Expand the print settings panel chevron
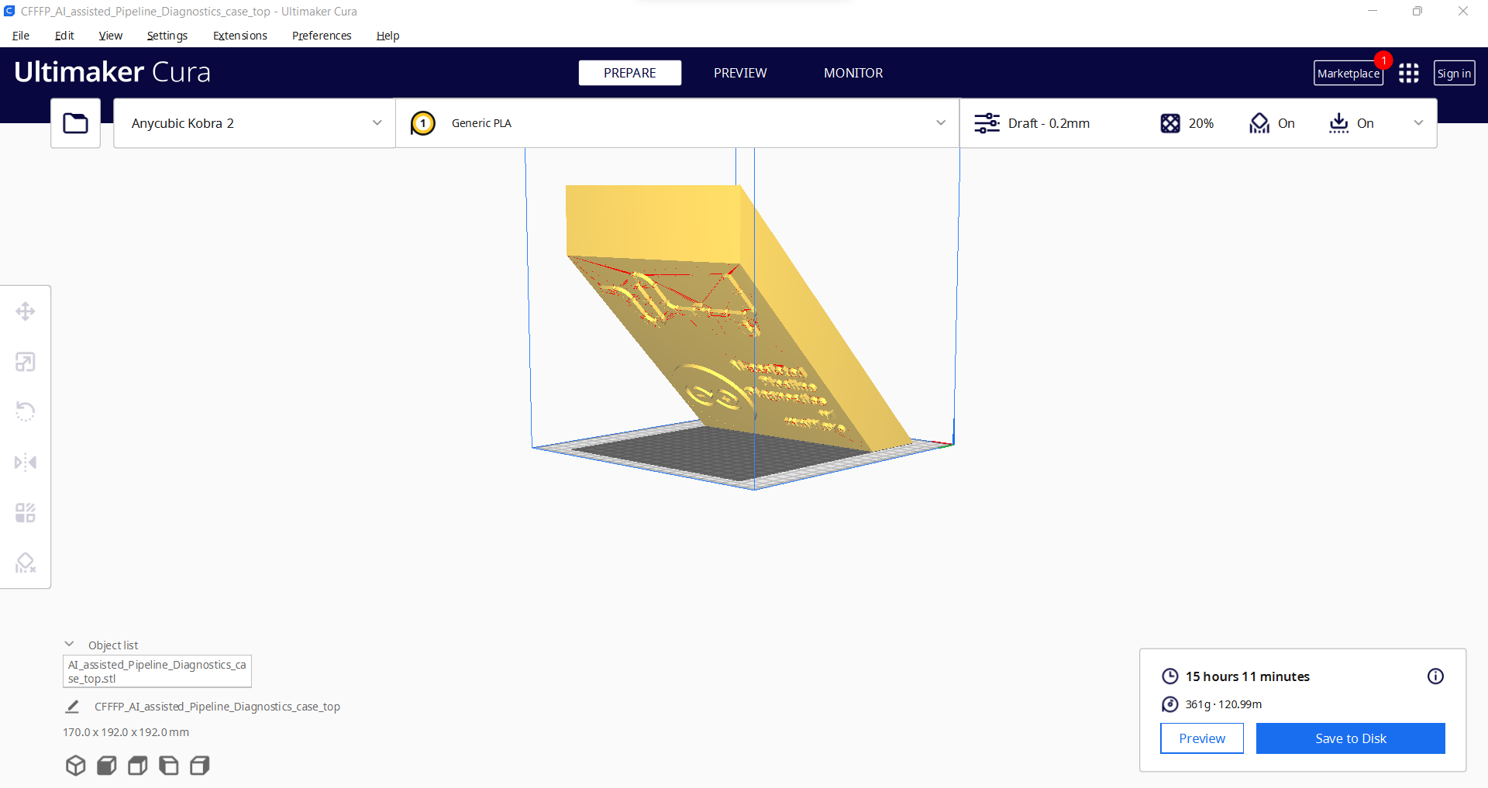 1418,123
